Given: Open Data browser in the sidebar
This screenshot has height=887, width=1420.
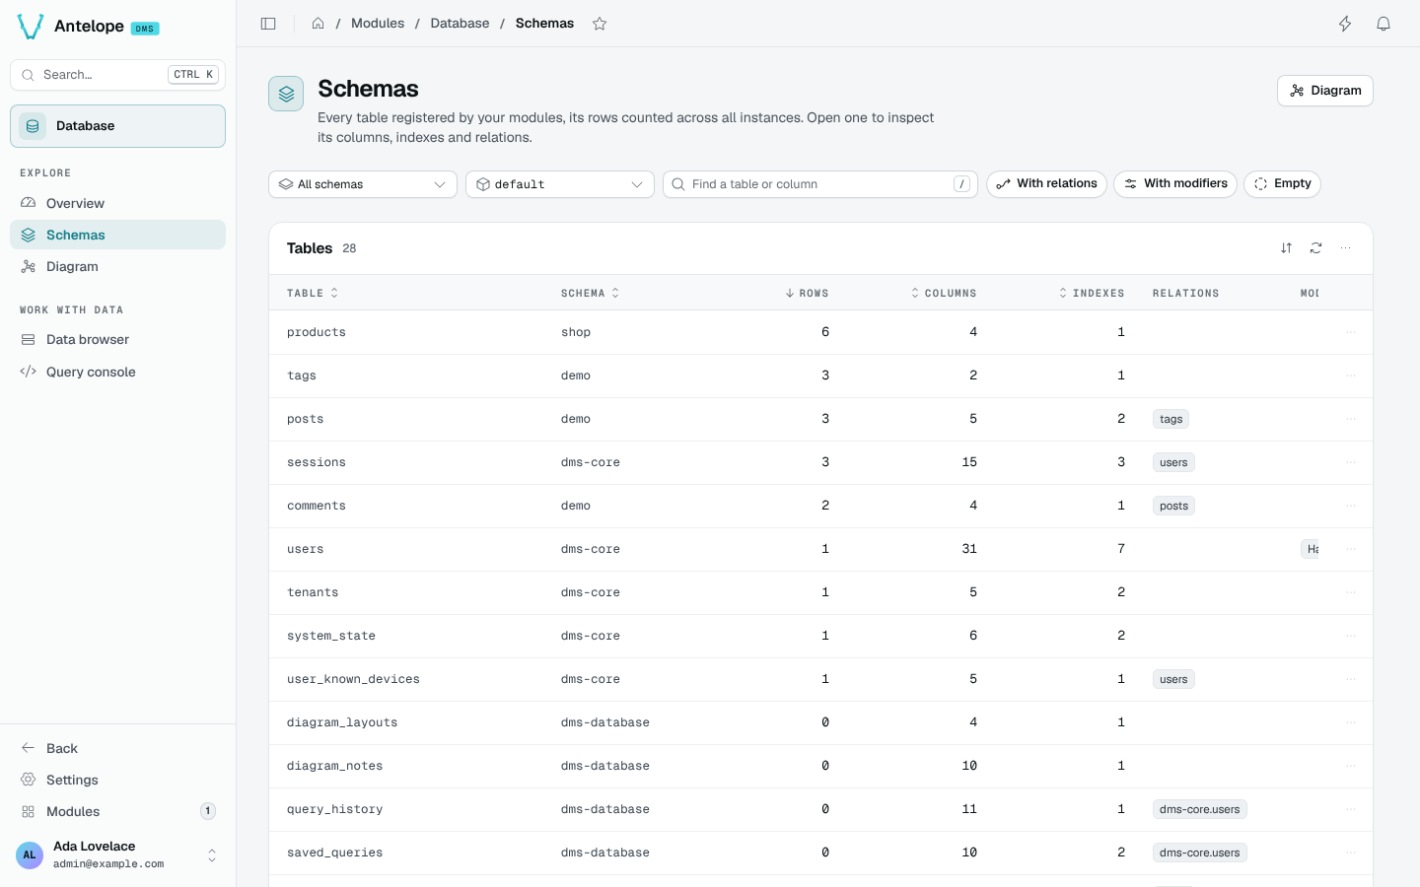Looking at the screenshot, I should coord(117,339).
